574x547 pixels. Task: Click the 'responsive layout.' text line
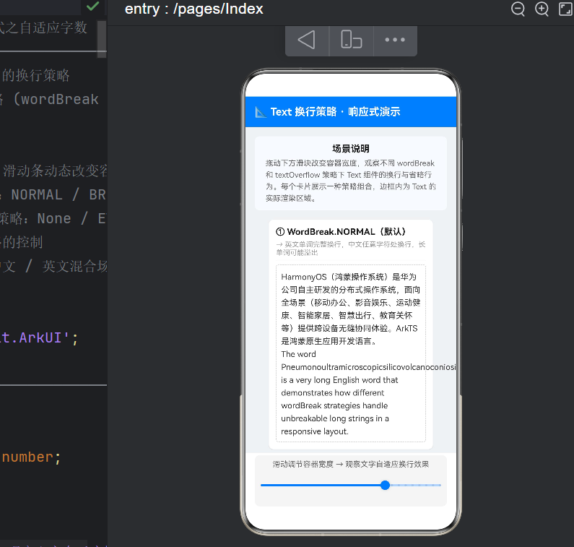pyautogui.click(x=315, y=431)
